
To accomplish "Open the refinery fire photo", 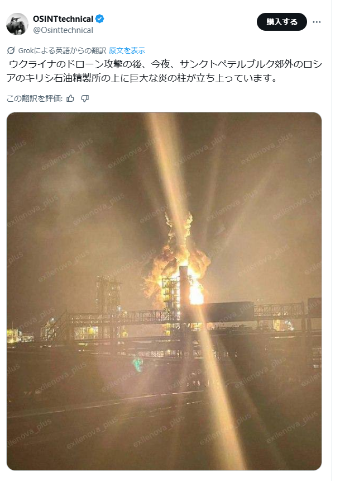I will 164,291.
